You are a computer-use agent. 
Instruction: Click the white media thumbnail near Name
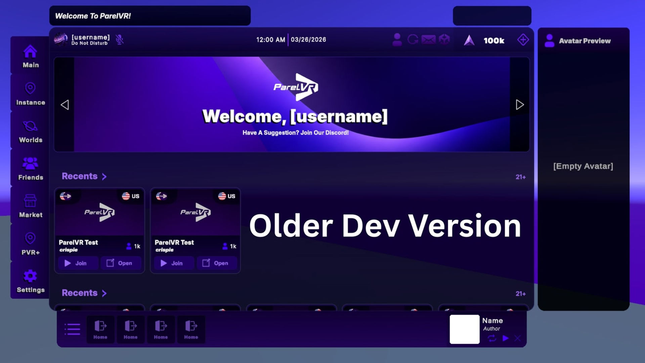(465, 329)
